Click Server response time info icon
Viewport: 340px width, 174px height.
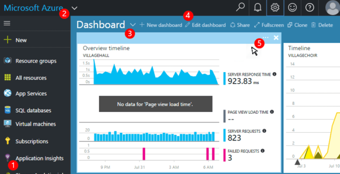tap(274, 74)
